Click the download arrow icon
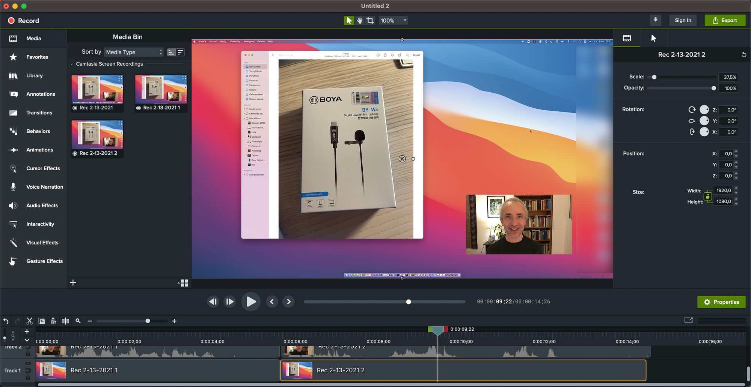Viewport: 751px width, 387px height. tap(655, 20)
